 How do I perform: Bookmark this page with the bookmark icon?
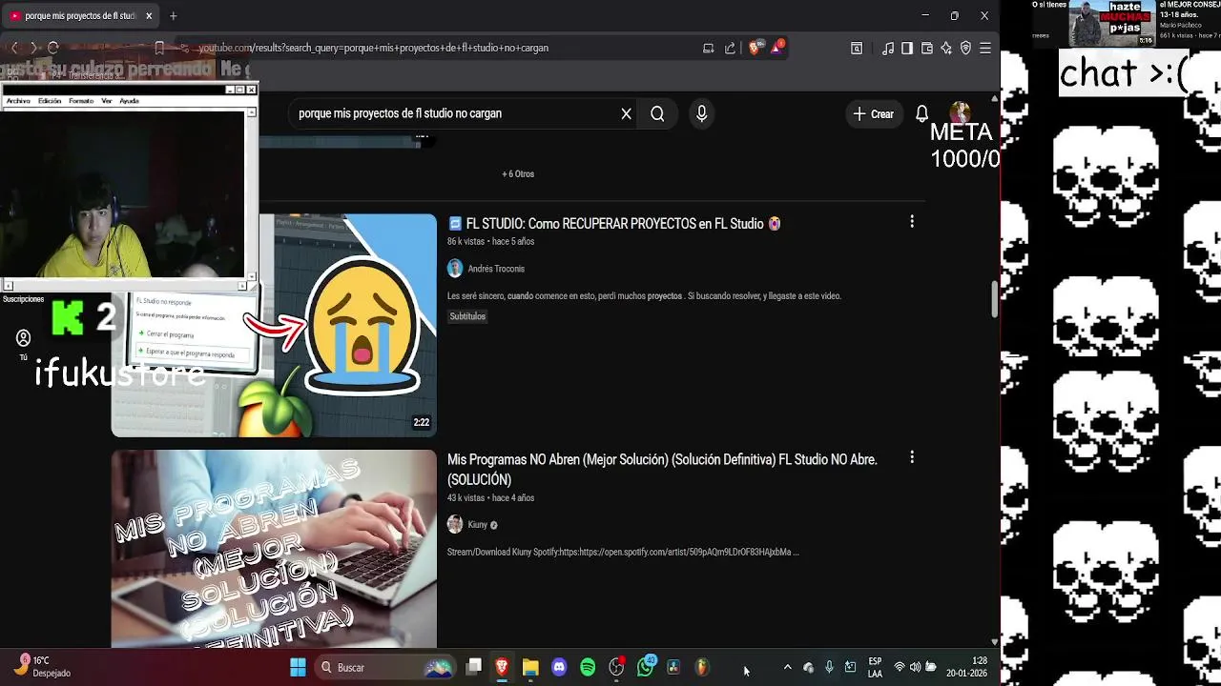(159, 48)
